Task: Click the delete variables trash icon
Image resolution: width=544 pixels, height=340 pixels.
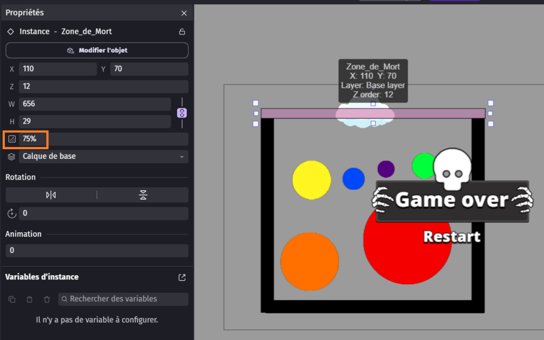Action: pos(47,300)
